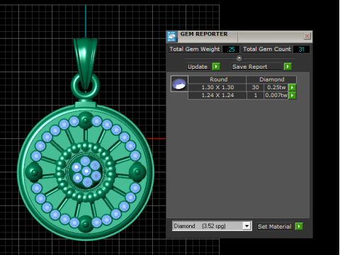Viewport: 340px width, 255px height.
Task: Click the Gem Reporter logo icon
Action: click(x=171, y=37)
